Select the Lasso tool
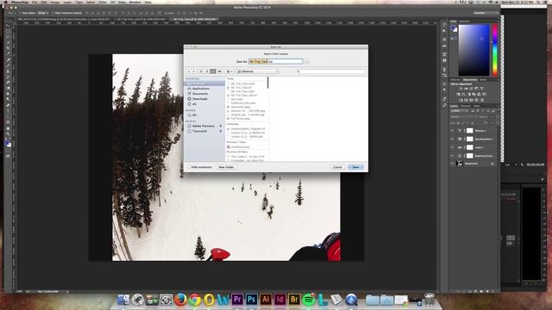 pos(9,37)
